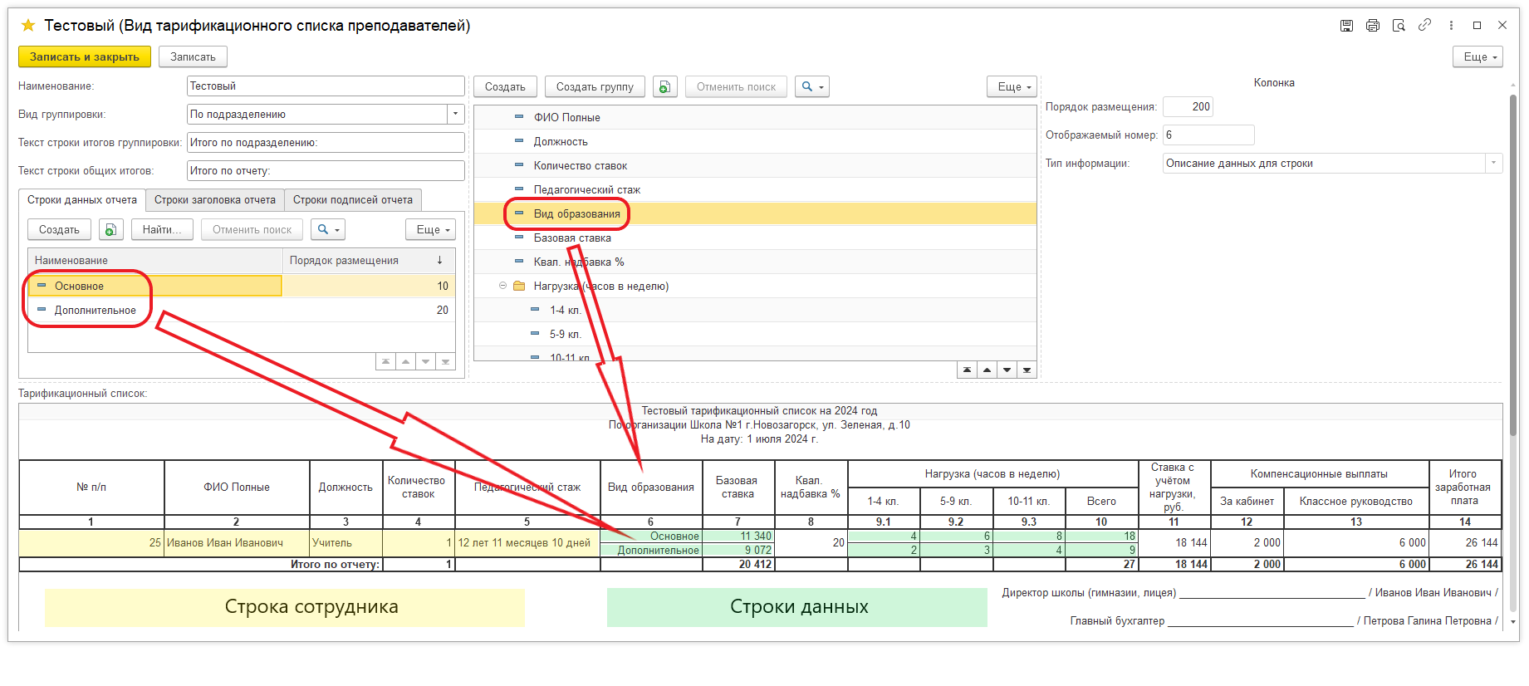The width and height of the screenshot is (1529, 686).
Task: Click the vertical scrollbar on the right edge
Action: 1512,266
